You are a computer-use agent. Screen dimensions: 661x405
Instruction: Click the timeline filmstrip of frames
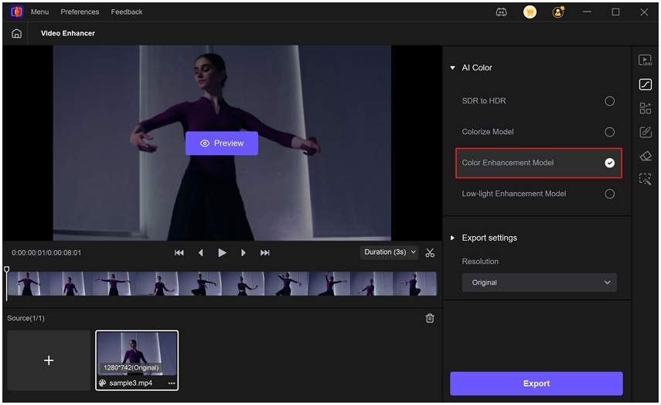(222, 283)
